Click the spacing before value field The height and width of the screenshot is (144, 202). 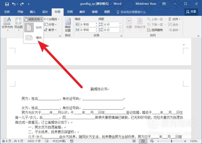click(x=111, y=25)
